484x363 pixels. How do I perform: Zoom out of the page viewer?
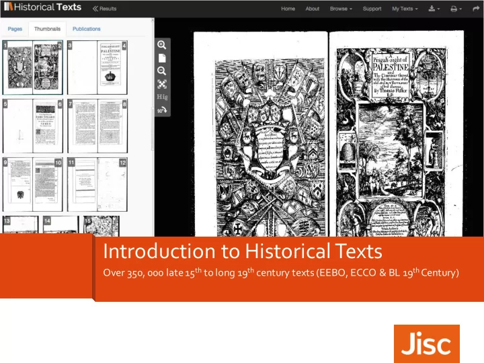[x=162, y=71]
